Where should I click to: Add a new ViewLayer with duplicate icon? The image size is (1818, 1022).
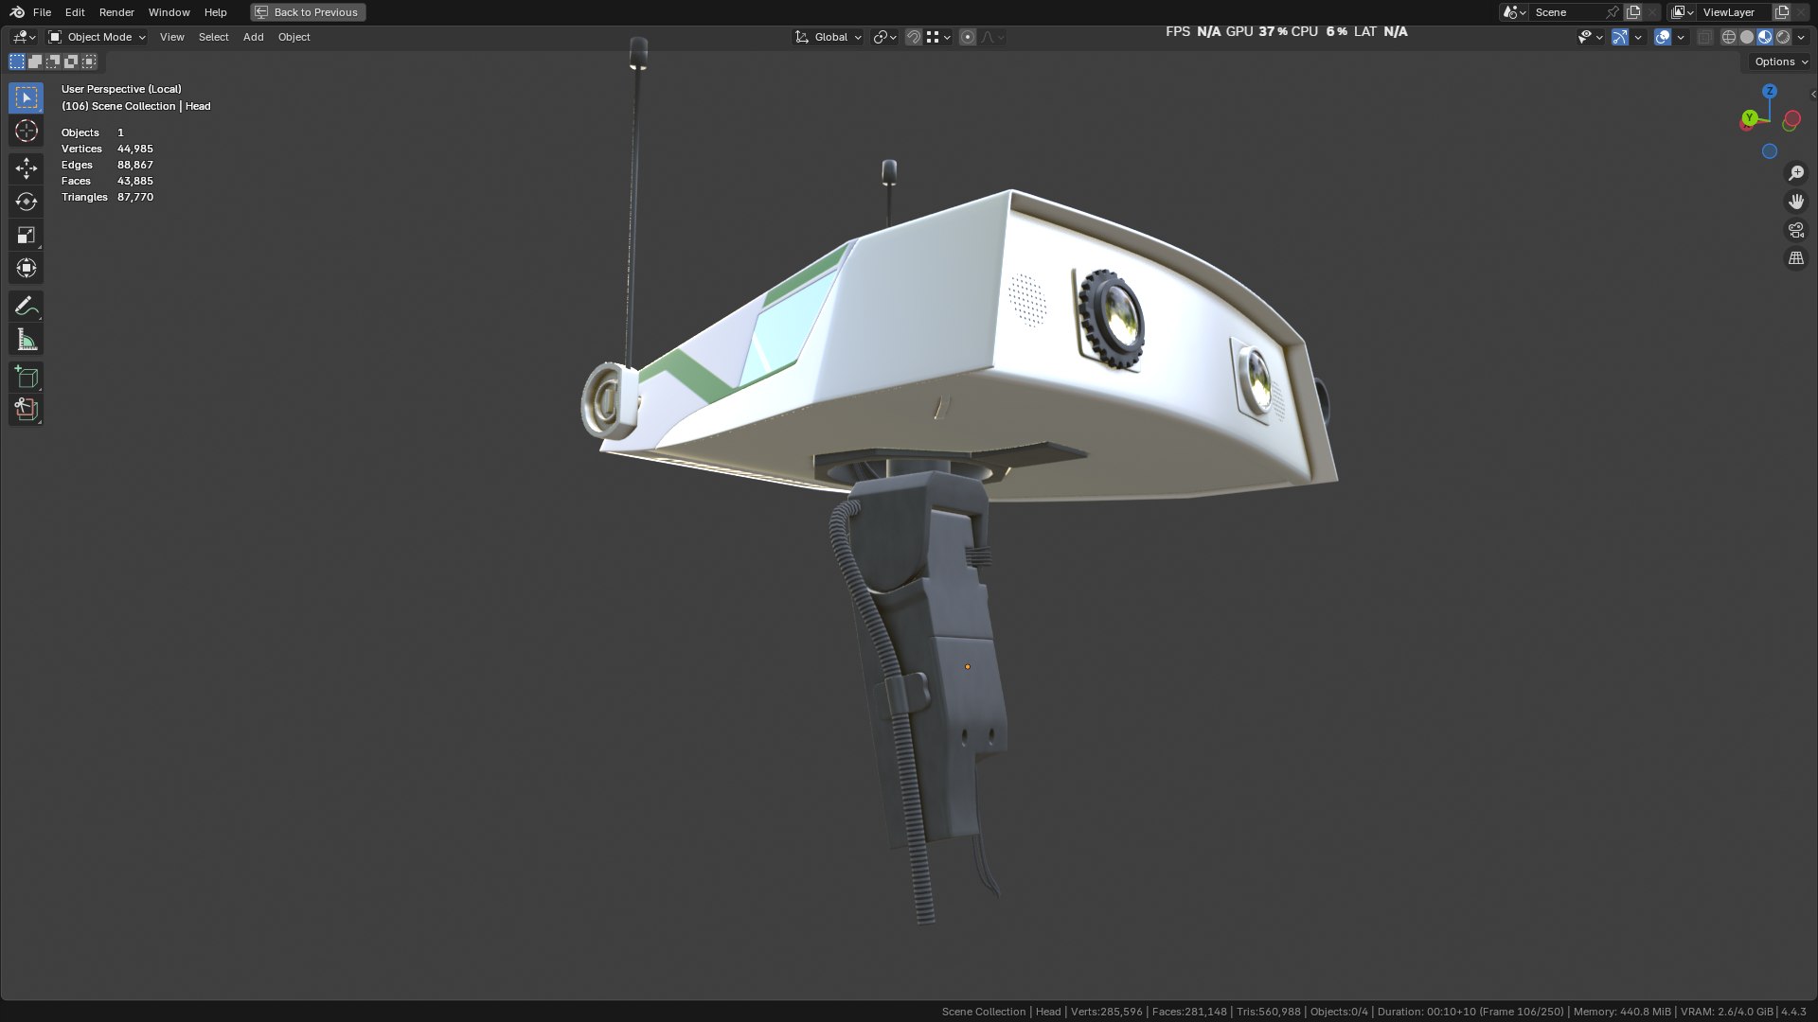1781,12
